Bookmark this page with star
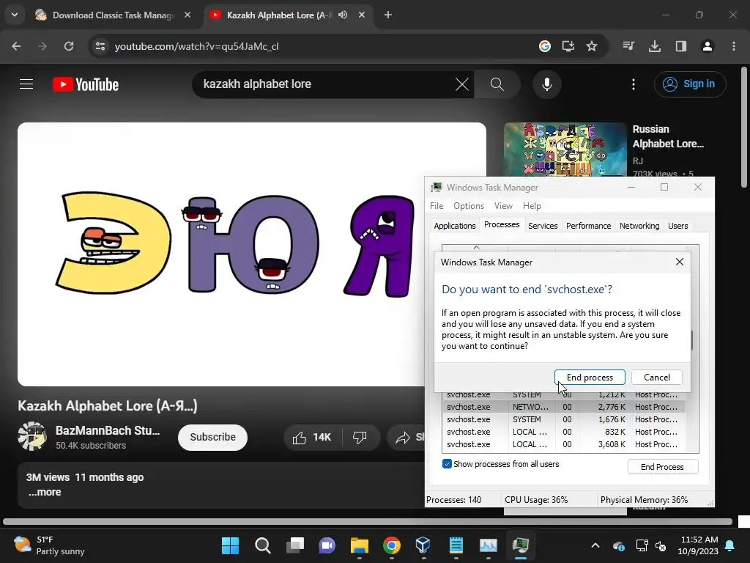 592,46
